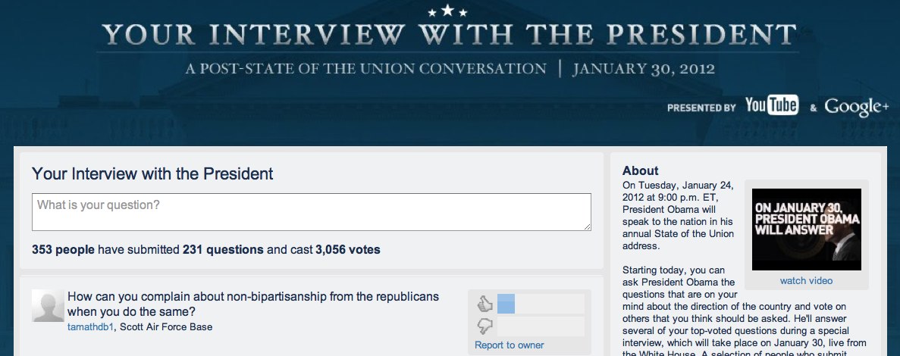Click the 'watch video' link
The image size is (900, 356).
pyautogui.click(x=806, y=281)
